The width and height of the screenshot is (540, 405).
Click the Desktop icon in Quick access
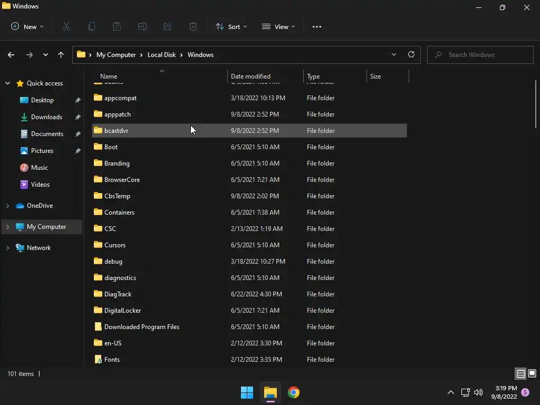pos(24,100)
